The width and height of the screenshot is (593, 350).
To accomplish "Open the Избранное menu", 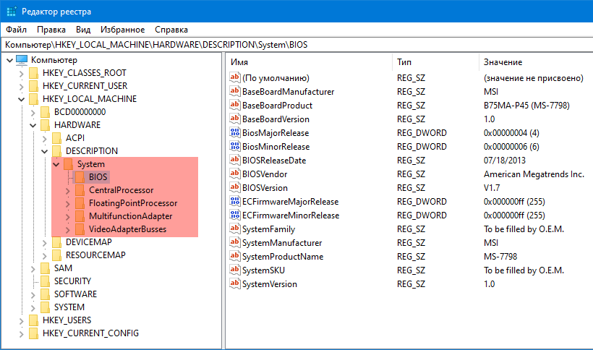I will click(x=122, y=30).
